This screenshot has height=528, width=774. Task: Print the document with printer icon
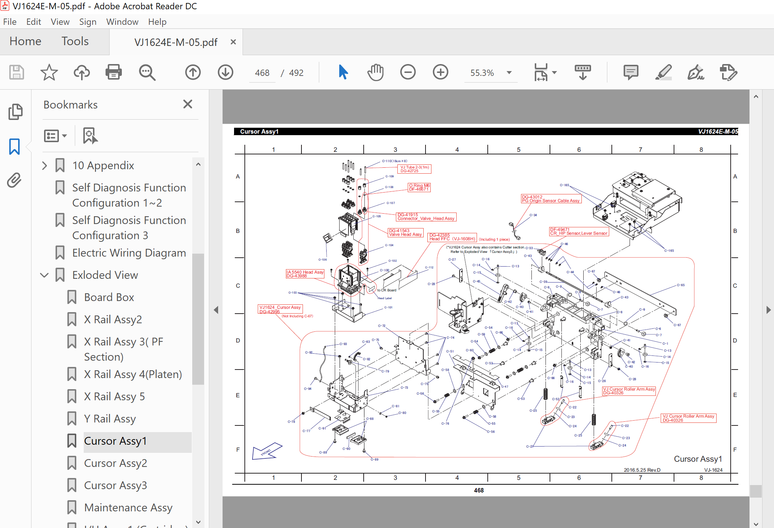[114, 72]
